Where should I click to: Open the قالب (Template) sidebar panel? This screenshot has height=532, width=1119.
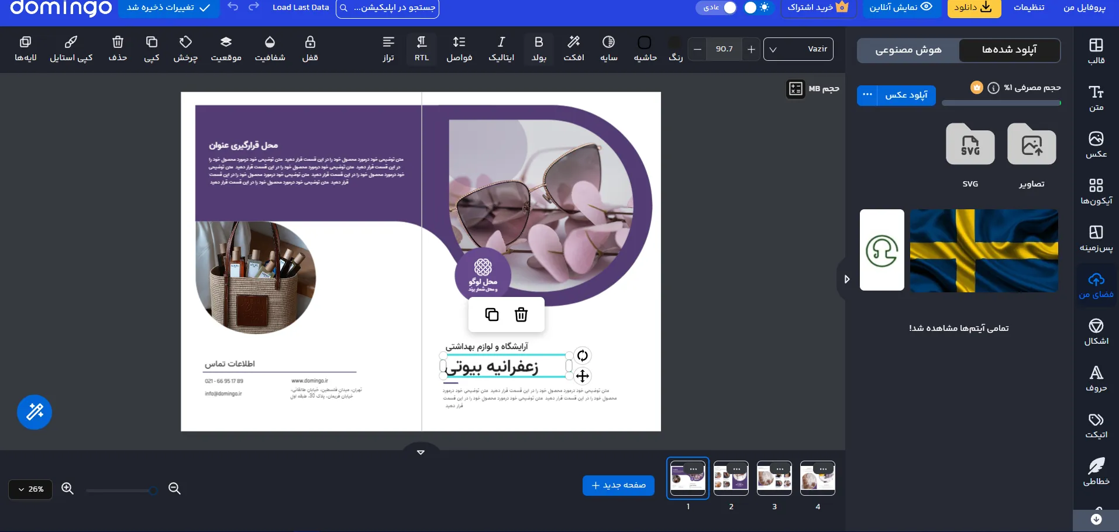[1096, 51]
